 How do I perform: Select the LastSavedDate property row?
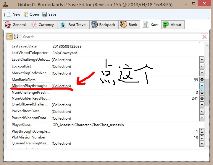coord(105,46)
